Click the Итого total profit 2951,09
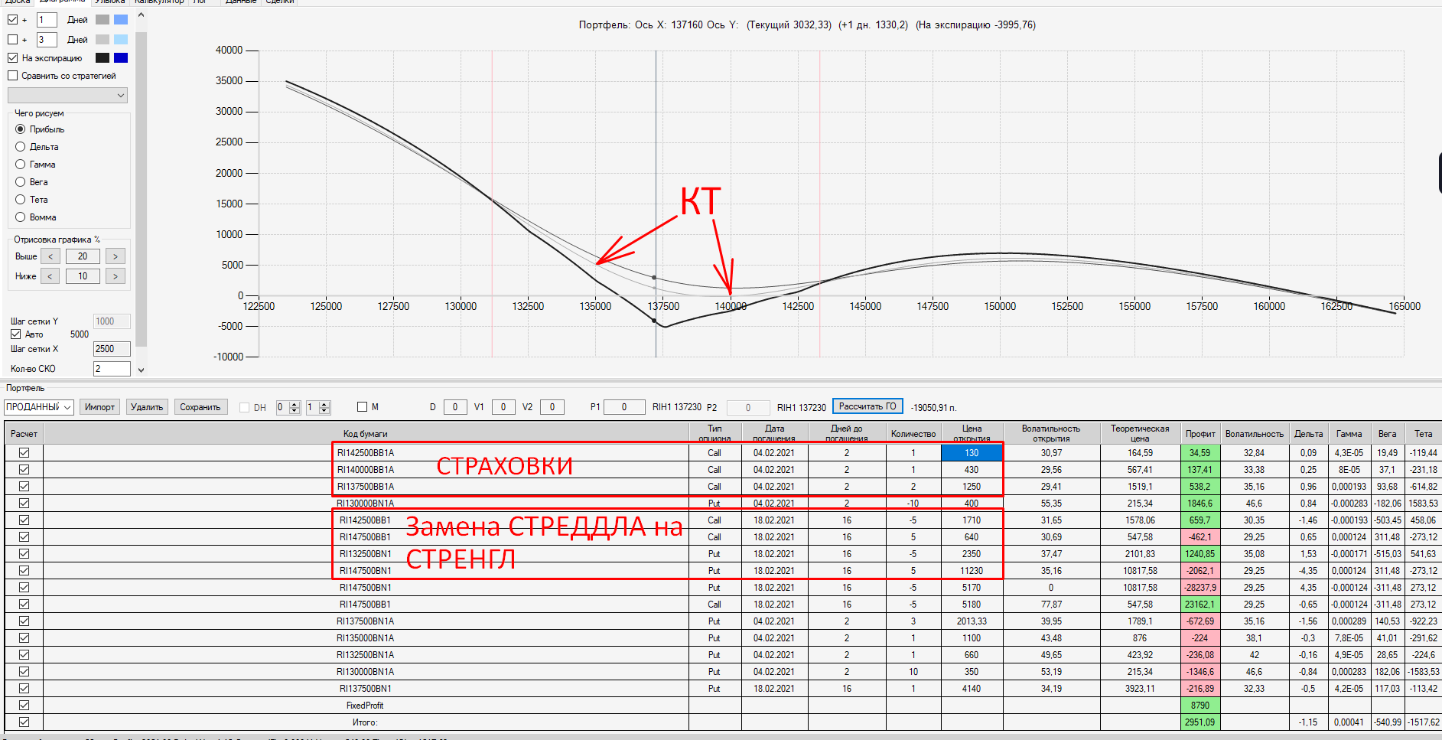 [1200, 722]
